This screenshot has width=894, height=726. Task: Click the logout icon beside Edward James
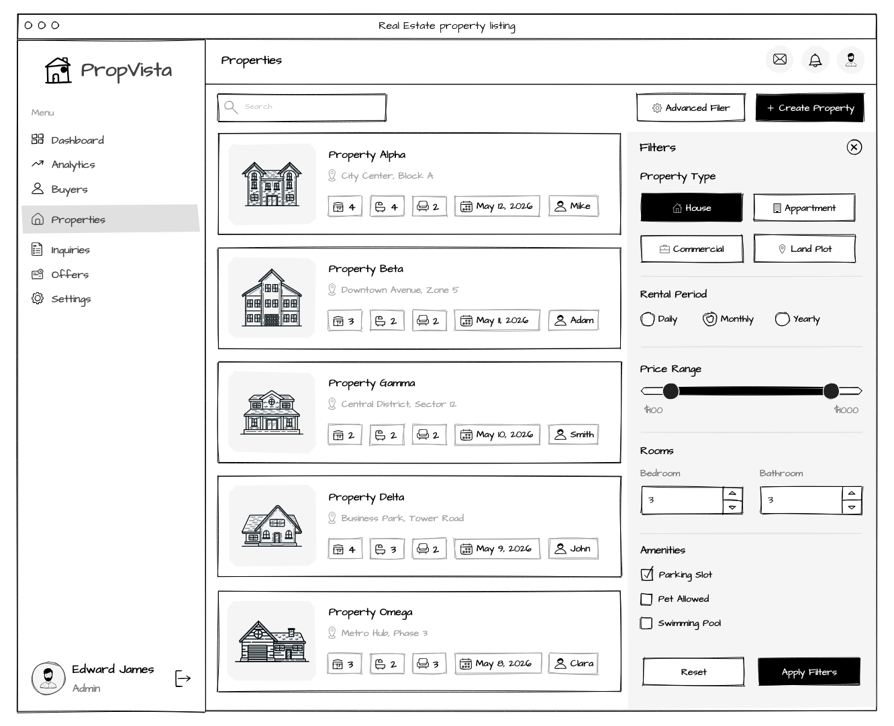coord(183,678)
